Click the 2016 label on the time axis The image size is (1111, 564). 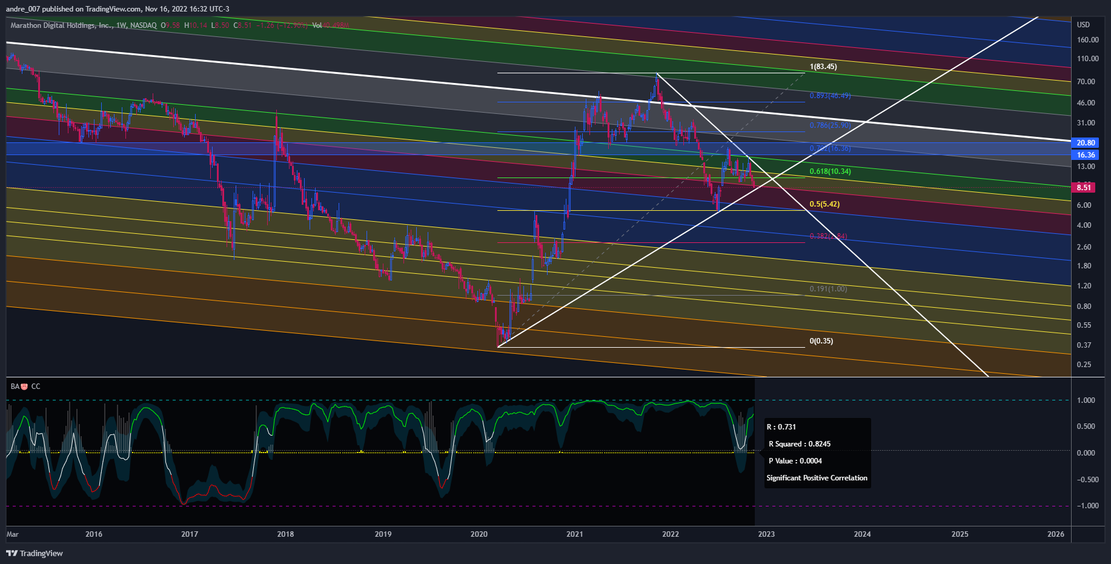coord(94,534)
